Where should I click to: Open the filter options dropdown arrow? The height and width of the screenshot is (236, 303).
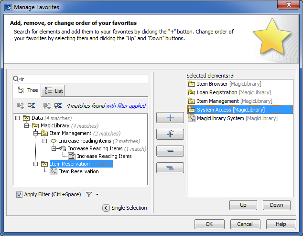point(97,194)
